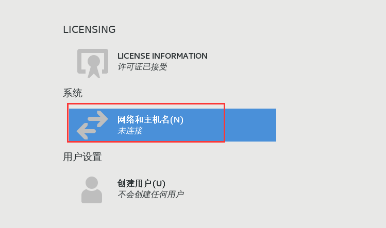Click blue highlighted area beyond the red outline

pos(250,125)
